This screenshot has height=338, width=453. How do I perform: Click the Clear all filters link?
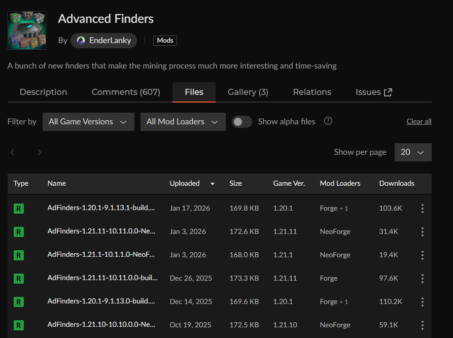(419, 122)
